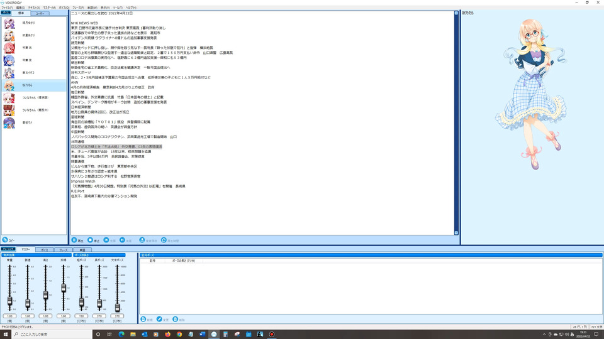Click the 記号 column header
The height and width of the screenshot is (339, 604).
click(153, 261)
